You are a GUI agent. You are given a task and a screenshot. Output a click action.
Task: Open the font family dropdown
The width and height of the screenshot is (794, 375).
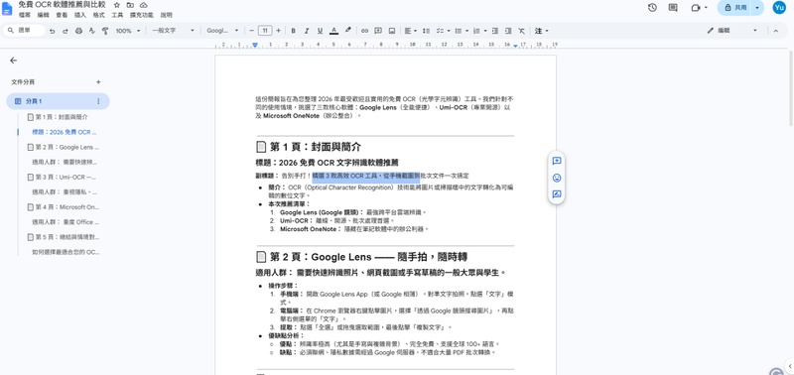point(222,31)
